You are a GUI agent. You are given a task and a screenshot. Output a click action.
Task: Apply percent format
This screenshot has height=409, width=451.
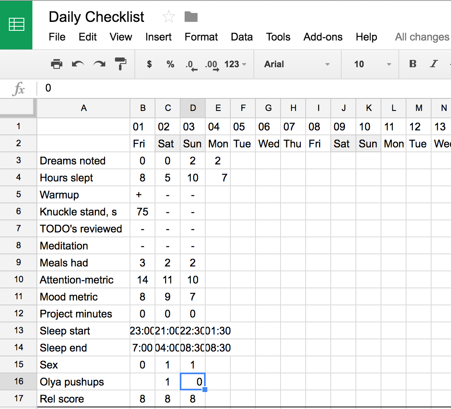coord(170,64)
